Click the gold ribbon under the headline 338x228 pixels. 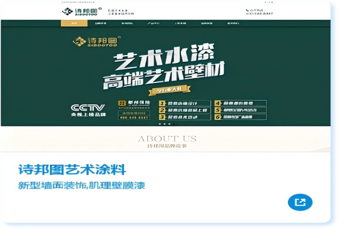170,90
